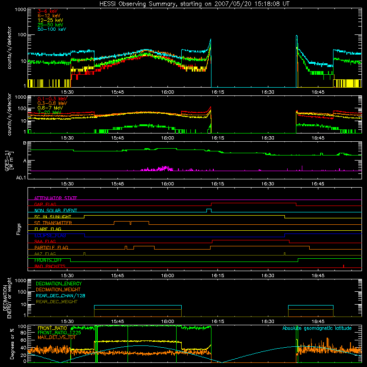Select the 12-25 keV legend label
This screenshot has height=367, width=367.
(x=50, y=20)
